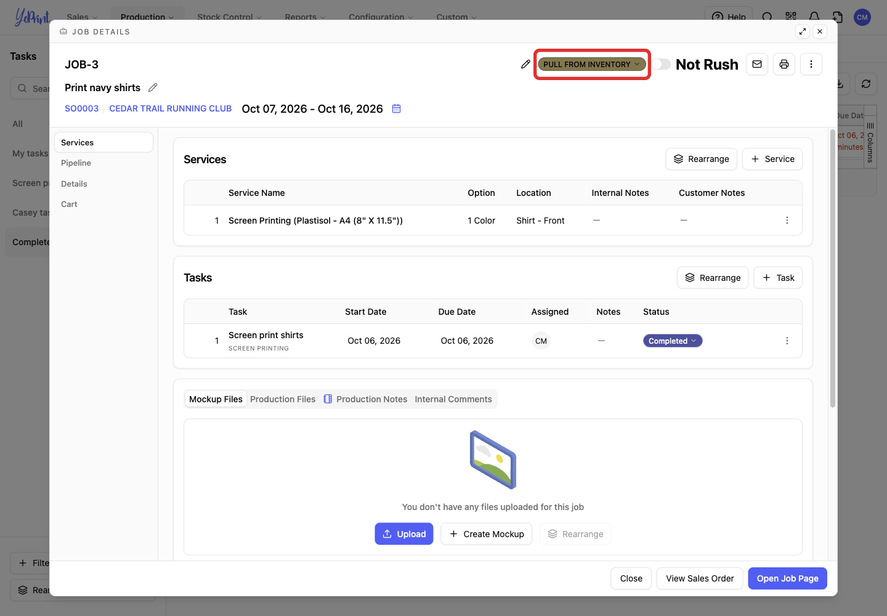
Task: Click the Production Notes book icon
Action: point(328,399)
